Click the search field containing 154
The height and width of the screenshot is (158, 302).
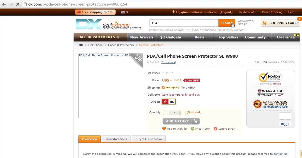(184, 23)
